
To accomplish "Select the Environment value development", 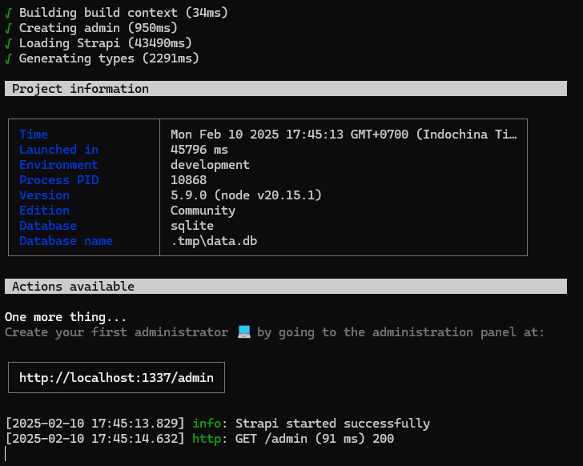I will coord(210,165).
